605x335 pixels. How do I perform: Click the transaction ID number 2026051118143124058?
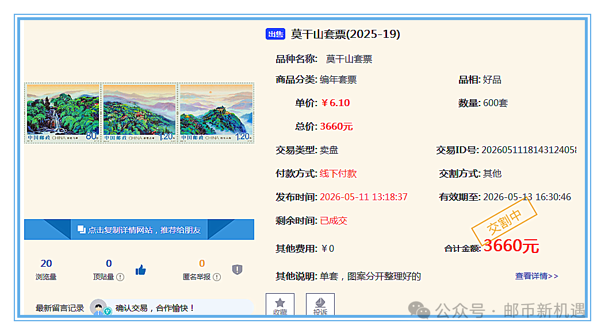pyautogui.click(x=529, y=150)
